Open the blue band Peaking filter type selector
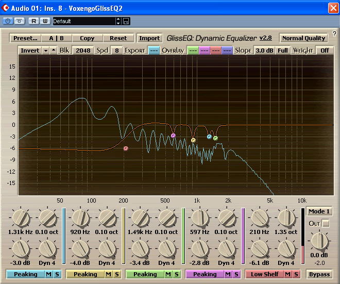This screenshot has height=284, width=340. click(26, 274)
